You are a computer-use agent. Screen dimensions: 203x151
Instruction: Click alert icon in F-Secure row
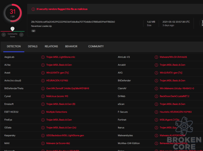coord(156,112)
